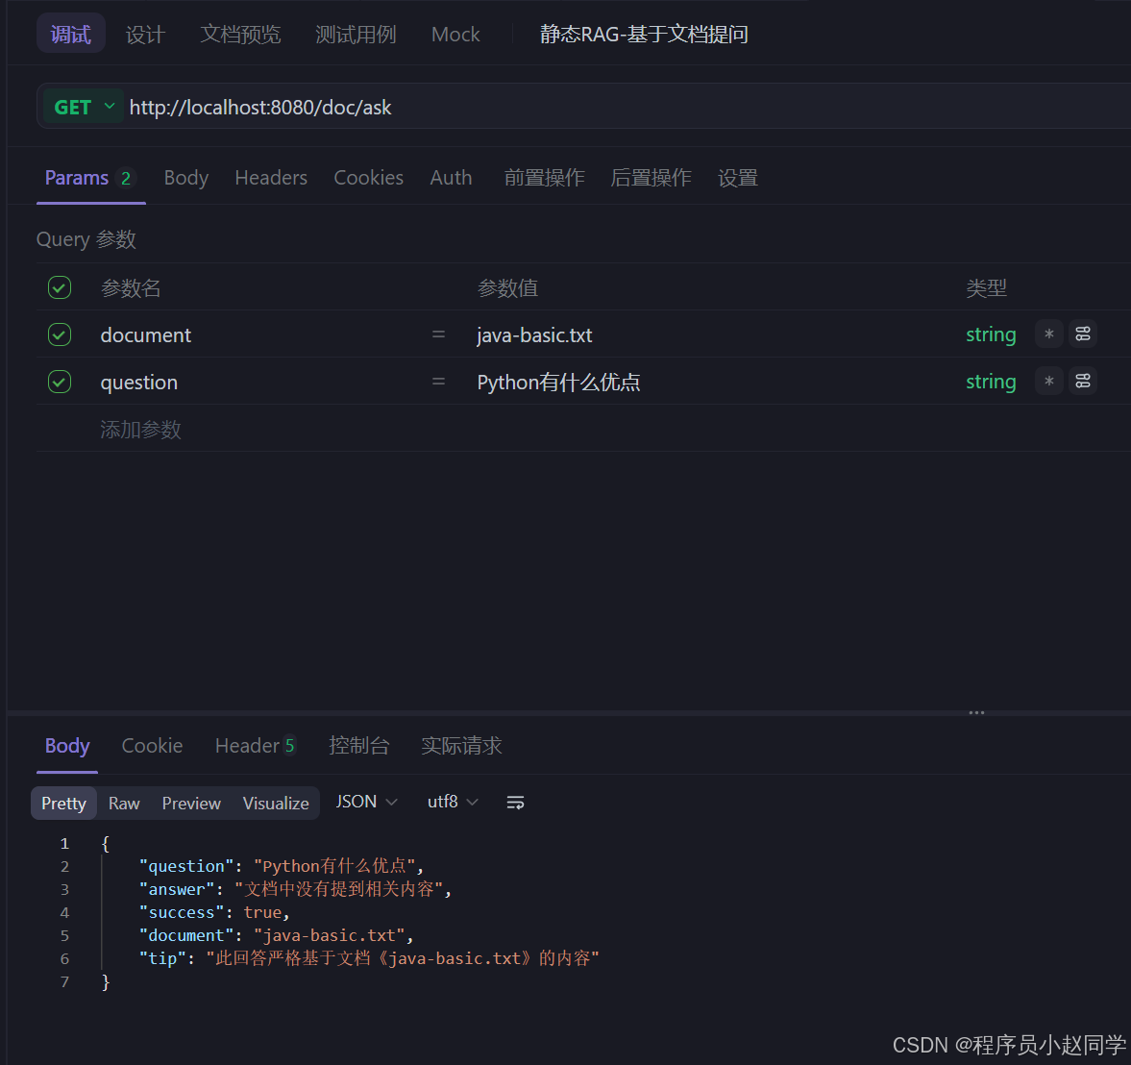Click the "tip" line in JSON response
This screenshot has height=1065, width=1131.
pyautogui.click(x=369, y=958)
